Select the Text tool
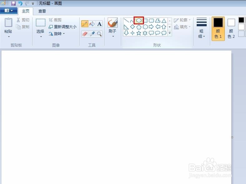 coord(99,24)
